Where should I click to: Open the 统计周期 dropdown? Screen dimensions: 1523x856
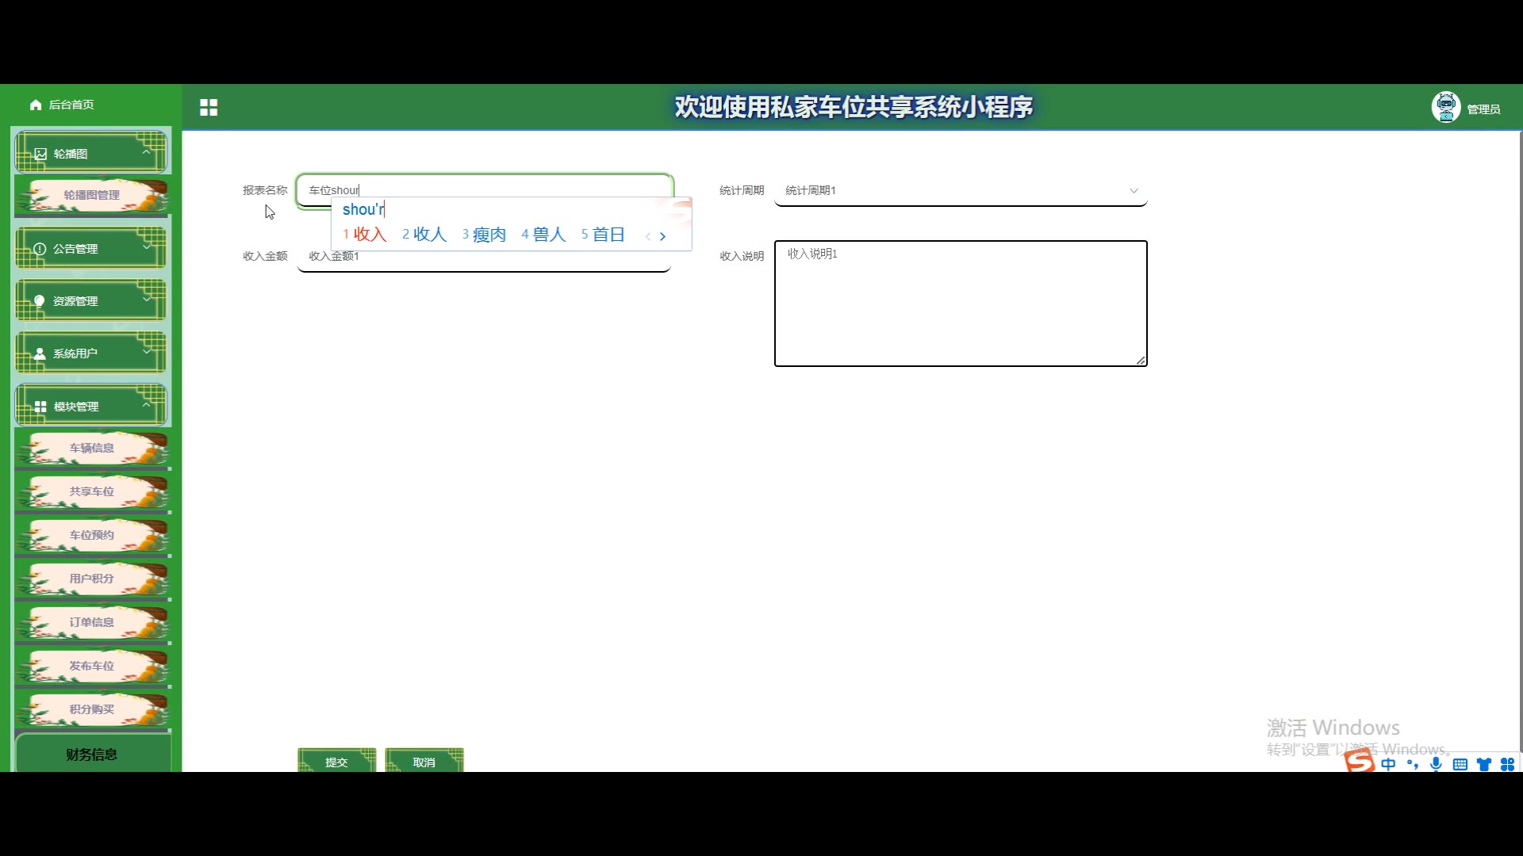coord(960,191)
